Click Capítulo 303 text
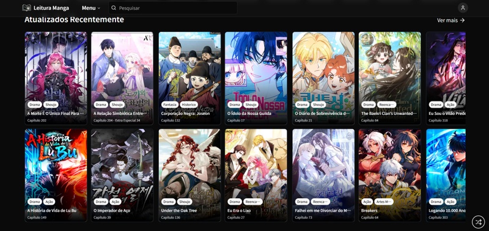This screenshot has width=489, height=231. pyautogui.click(x=438, y=218)
